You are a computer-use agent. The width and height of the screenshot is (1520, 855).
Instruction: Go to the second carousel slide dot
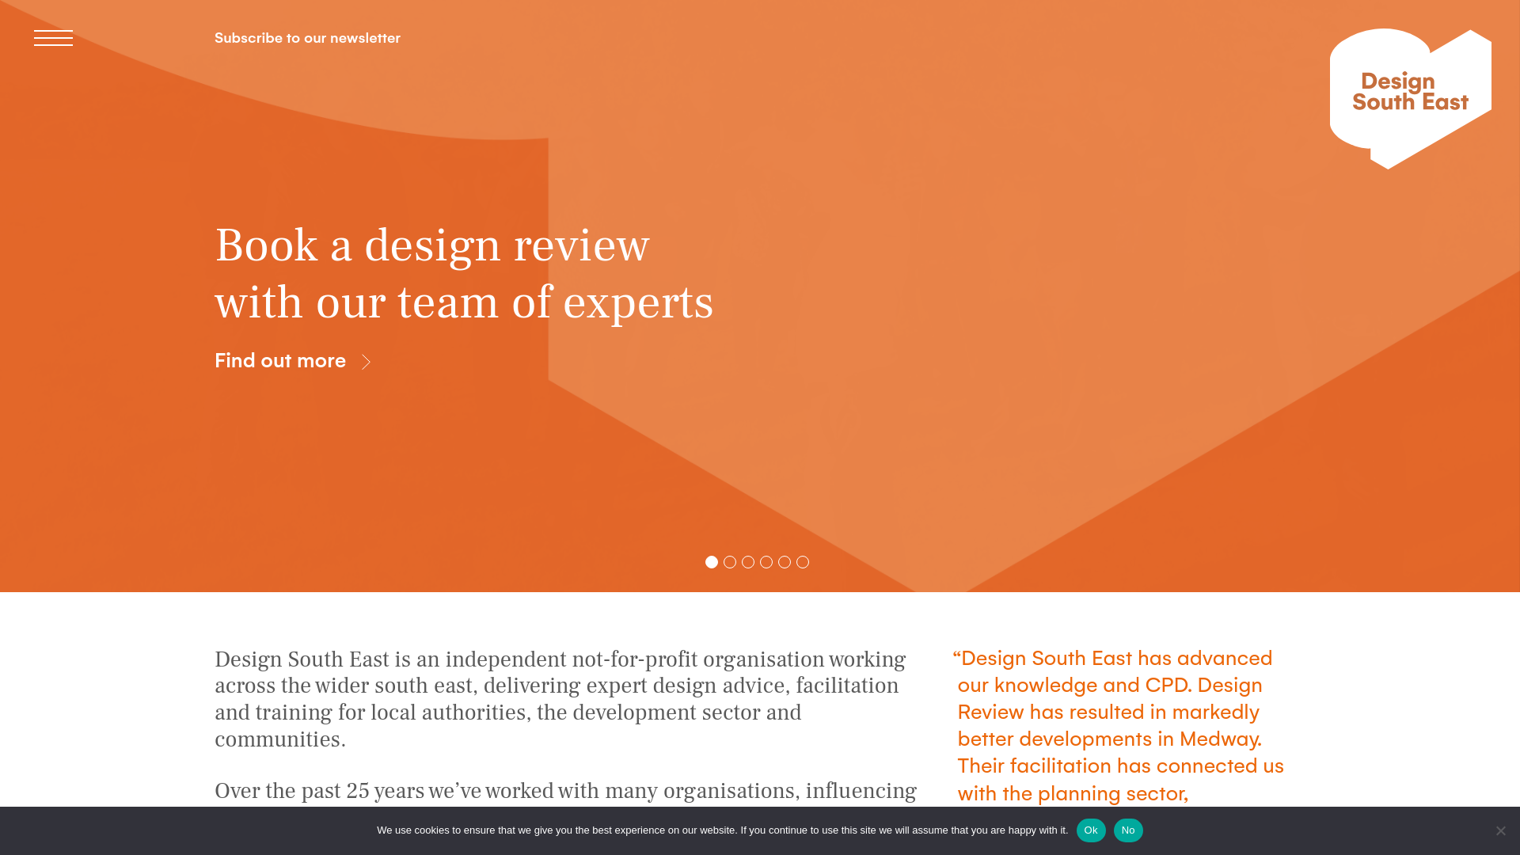(730, 562)
